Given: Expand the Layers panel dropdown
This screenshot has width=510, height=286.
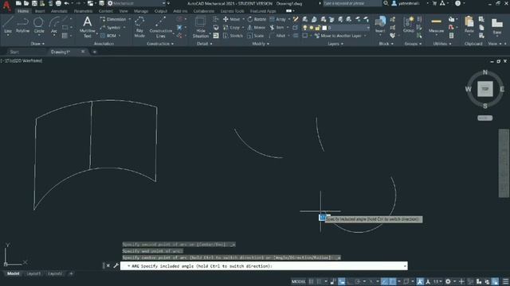Looking at the screenshot, I should pos(335,44).
